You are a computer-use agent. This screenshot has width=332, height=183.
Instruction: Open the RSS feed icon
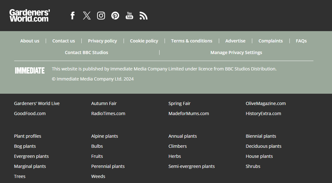tap(143, 15)
